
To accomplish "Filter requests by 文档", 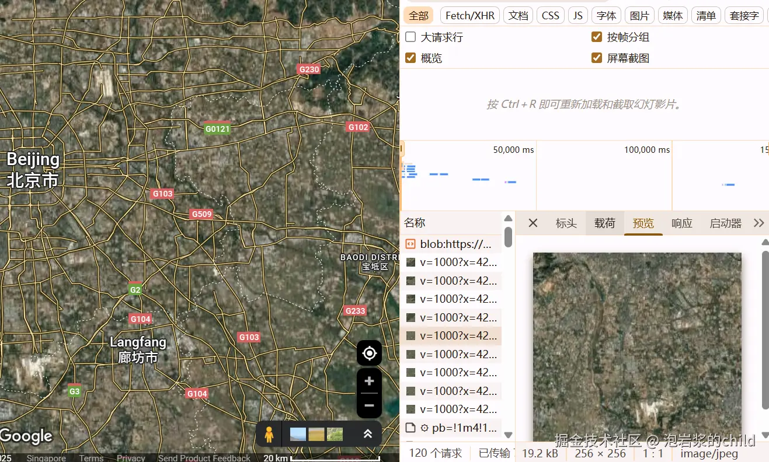I will point(518,16).
